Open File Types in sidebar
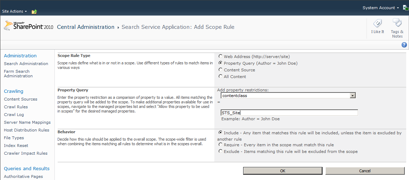Screen dimensions: 409x180 14,138
